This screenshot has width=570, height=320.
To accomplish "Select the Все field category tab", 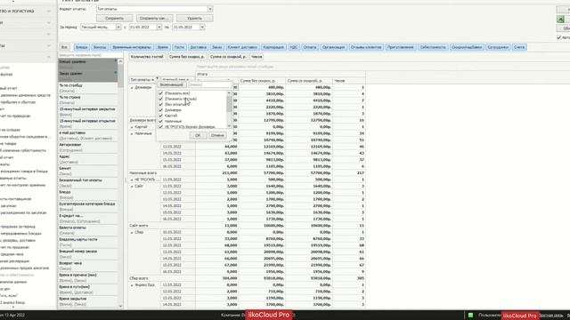I will click(64, 47).
